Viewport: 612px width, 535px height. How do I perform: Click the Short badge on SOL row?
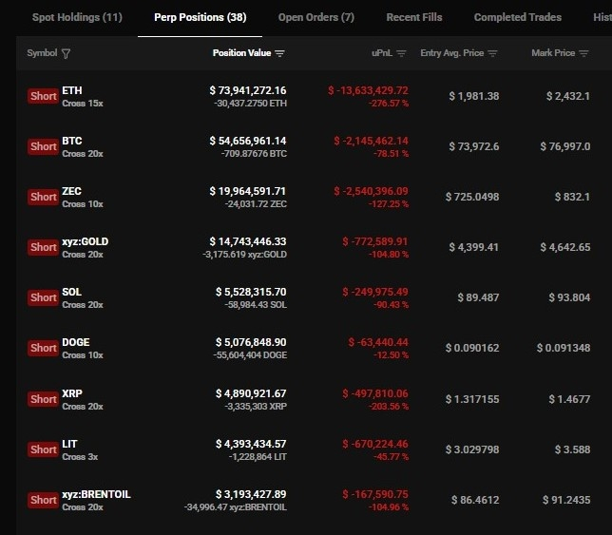click(x=44, y=297)
